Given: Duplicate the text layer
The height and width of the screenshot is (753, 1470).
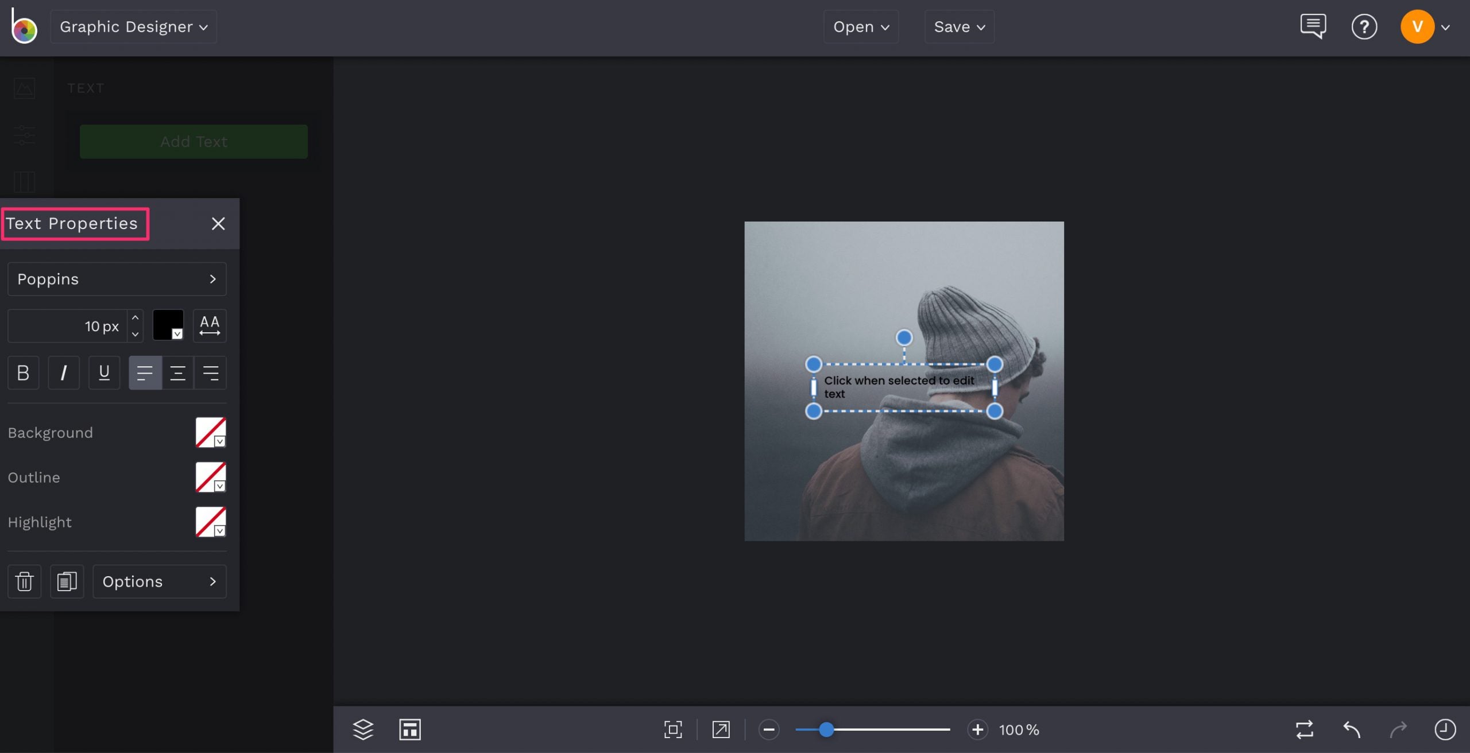Looking at the screenshot, I should click(67, 581).
